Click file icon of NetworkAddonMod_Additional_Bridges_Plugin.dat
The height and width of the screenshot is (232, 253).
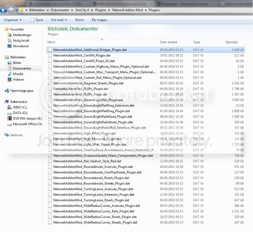point(50,50)
